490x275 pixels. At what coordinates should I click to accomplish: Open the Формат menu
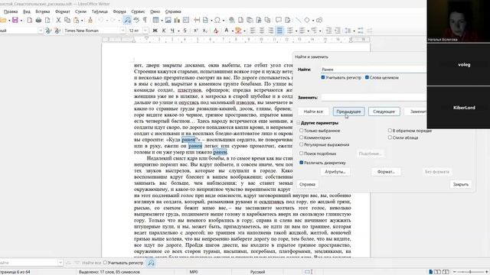[63, 11]
